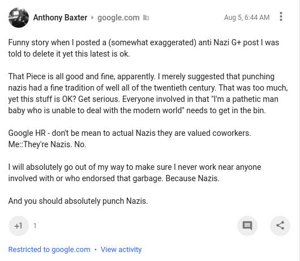Click the line beginning Google HR
300x261 pixels.
[x=130, y=133]
